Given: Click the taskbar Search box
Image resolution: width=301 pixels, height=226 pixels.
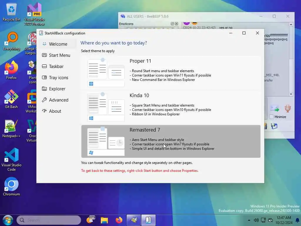Looking at the screenshot, I should [49, 220].
